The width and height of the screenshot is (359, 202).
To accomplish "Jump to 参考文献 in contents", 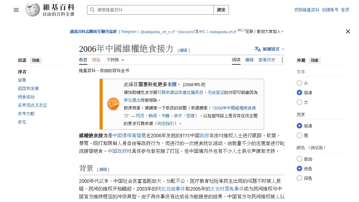I will pyautogui.click(x=26, y=114).
